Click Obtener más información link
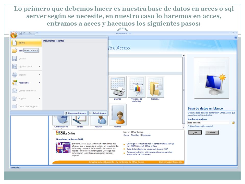The width and height of the screenshot is (245, 184). [x=171, y=162]
